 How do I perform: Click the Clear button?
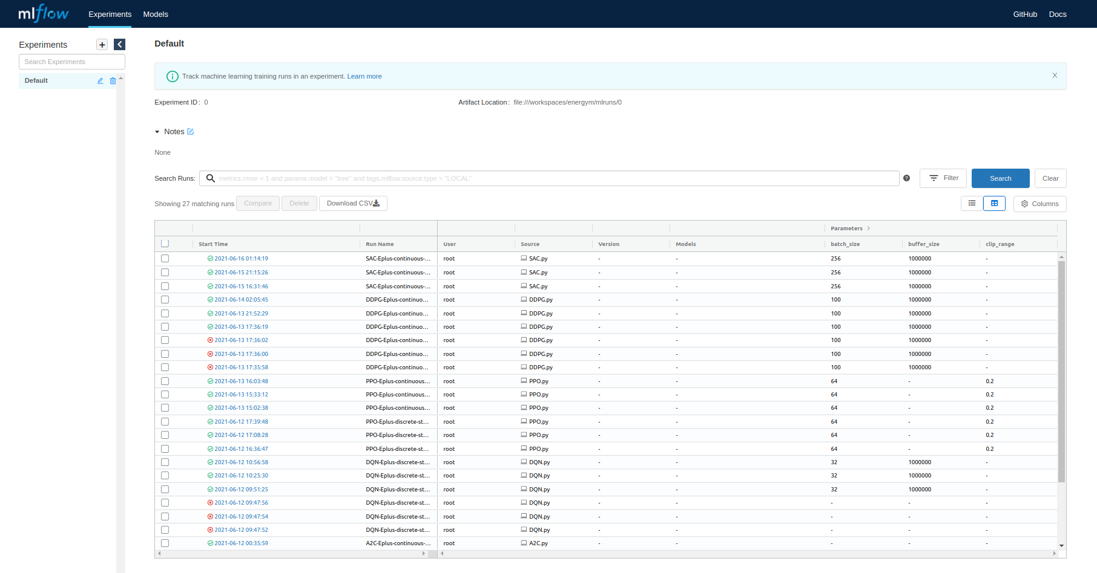point(1050,178)
